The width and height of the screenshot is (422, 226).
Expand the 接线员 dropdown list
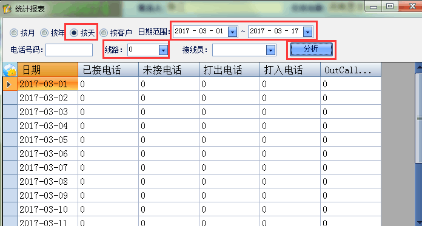[270, 50]
